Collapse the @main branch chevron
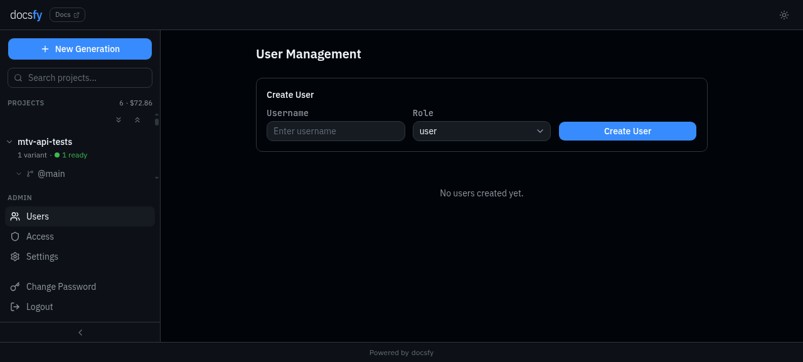Screen dimensions: 803x362 [x=19, y=174]
